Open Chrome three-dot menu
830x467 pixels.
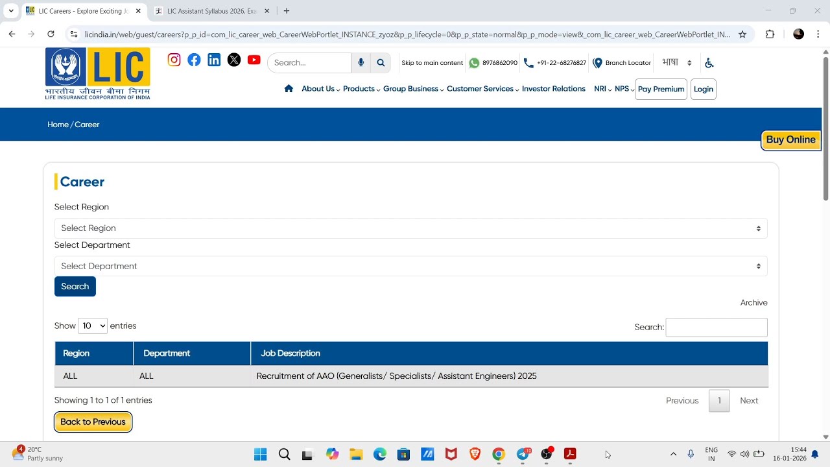click(x=818, y=34)
